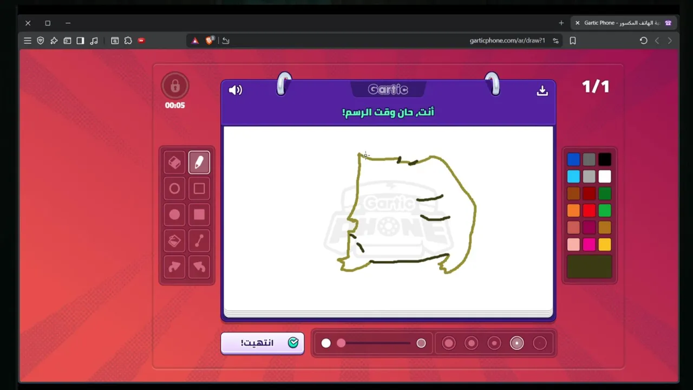Click the music note toolbar icon
Screen dimensions: 693x390
94,41
